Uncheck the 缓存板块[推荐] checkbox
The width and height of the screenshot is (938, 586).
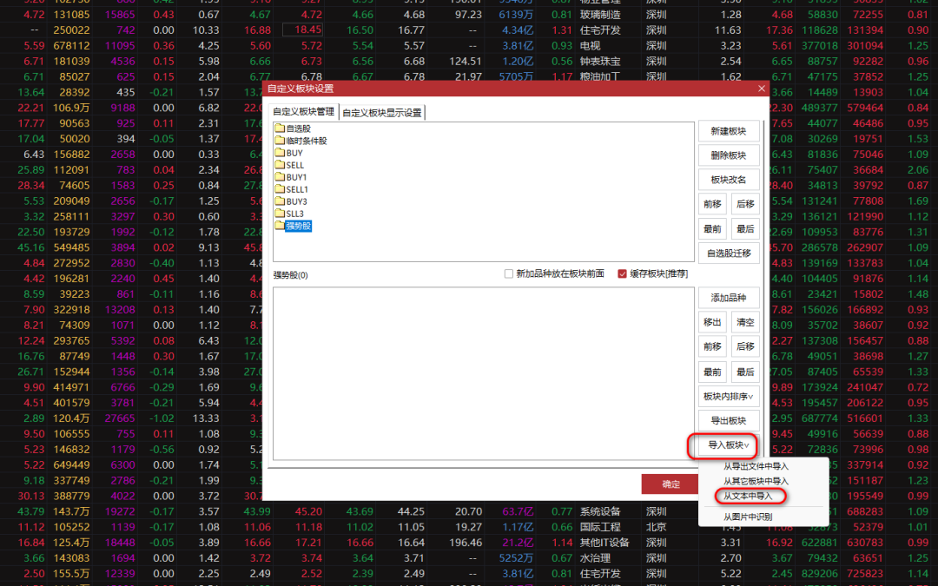[622, 274]
